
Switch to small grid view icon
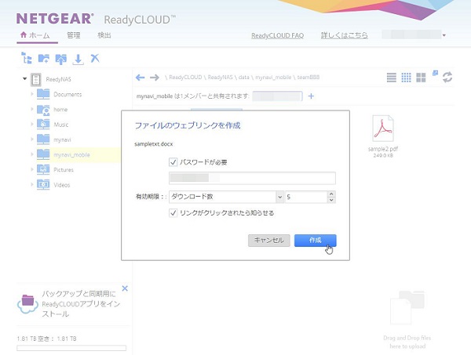406,78
